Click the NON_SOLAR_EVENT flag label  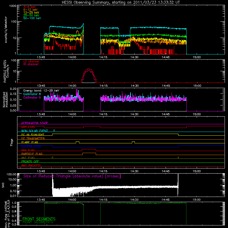(x=34, y=131)
